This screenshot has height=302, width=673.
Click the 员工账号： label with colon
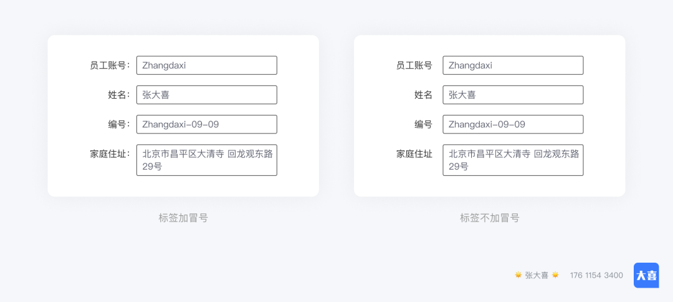pos(110,66)
